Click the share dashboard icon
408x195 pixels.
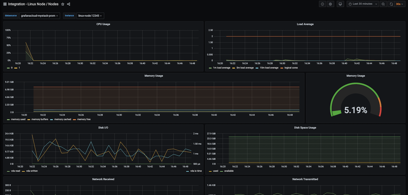69,4
